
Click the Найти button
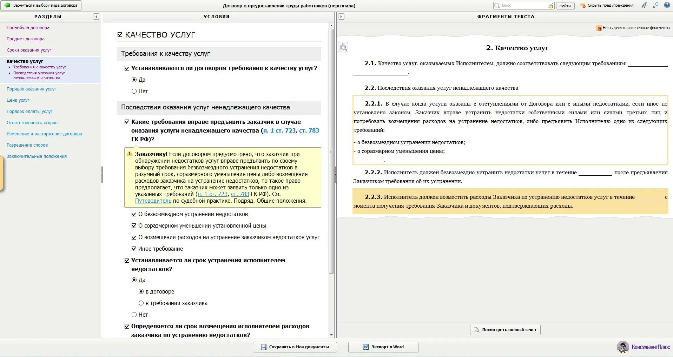point(565,6)
